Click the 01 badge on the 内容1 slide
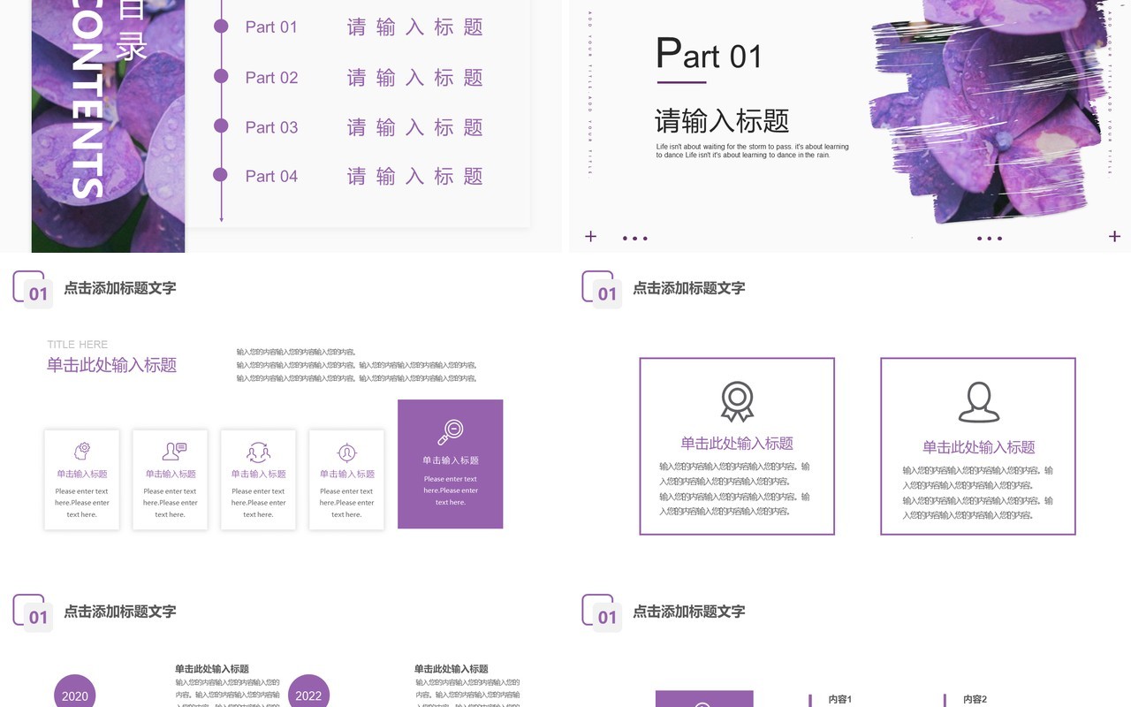The height and width of the screenshot is (707, 1131). pyautogui.click(x=607, y=618)
